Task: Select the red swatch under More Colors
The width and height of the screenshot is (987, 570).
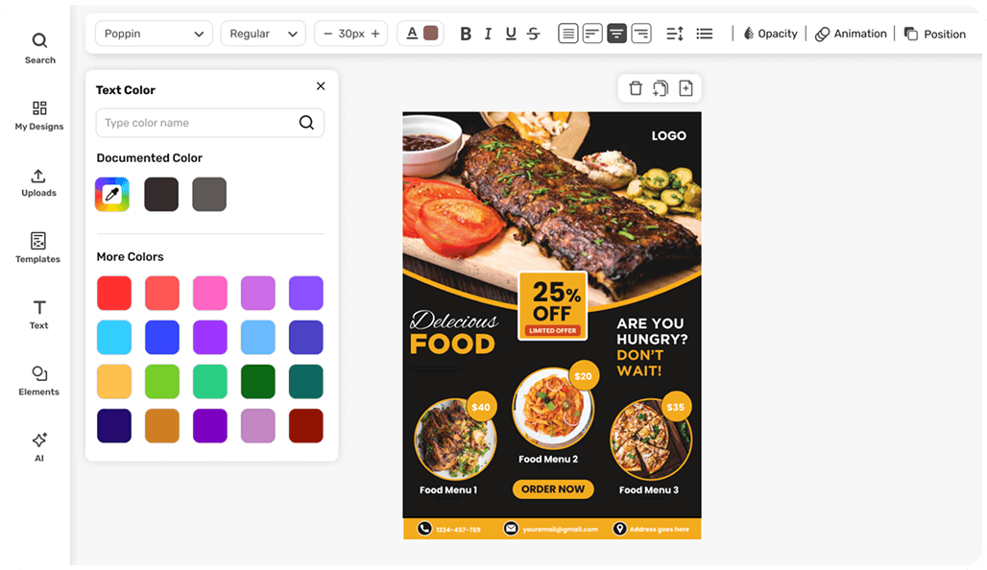Action: pos(113,293)
